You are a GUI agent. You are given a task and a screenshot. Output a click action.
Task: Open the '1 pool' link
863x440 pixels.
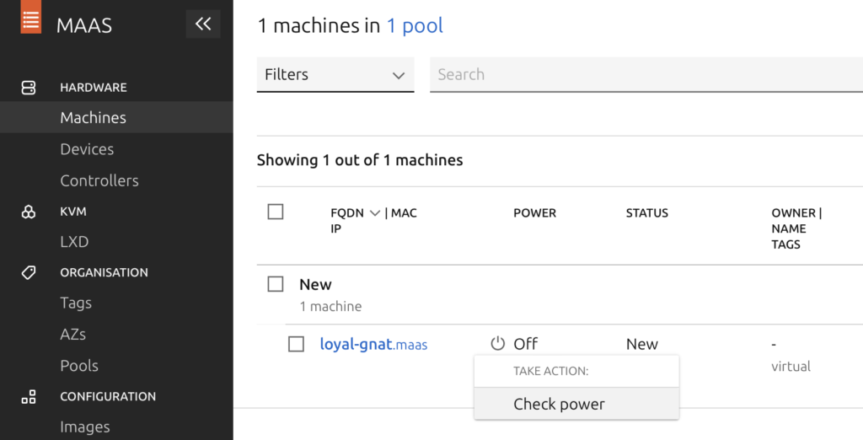(x=415, y=25)
